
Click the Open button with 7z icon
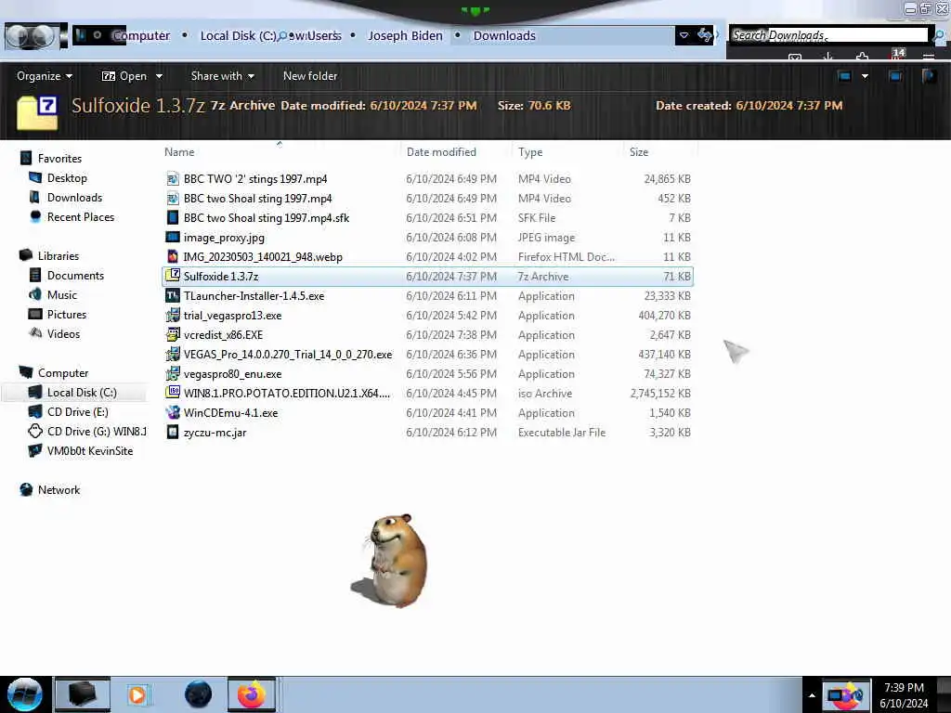(x=124, y=76)
